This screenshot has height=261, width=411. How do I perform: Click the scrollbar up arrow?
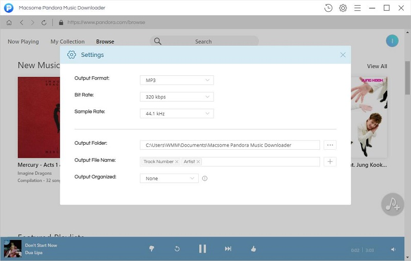[407, 33]
